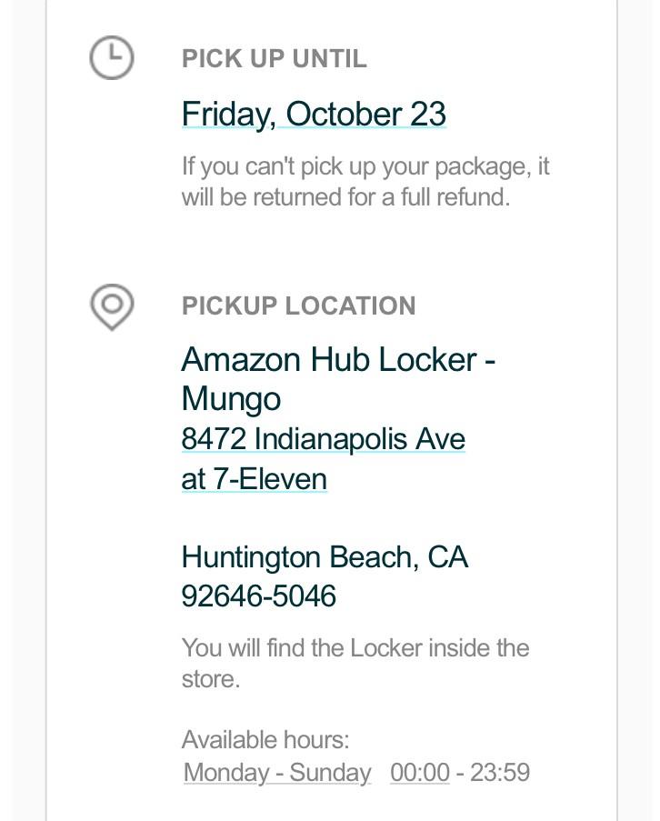Click the word 'store.' in locker note
The image size is (660, 821).
click(210, 679)
